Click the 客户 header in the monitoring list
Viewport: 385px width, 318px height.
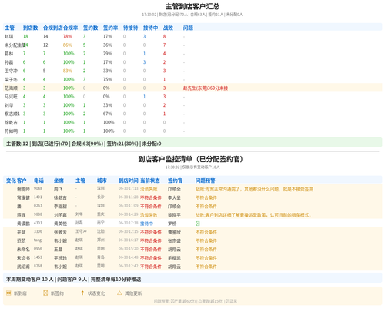coord(22,181)
